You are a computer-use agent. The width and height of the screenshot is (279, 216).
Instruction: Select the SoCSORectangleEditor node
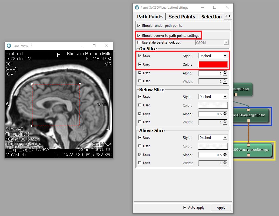pos(251,115)
